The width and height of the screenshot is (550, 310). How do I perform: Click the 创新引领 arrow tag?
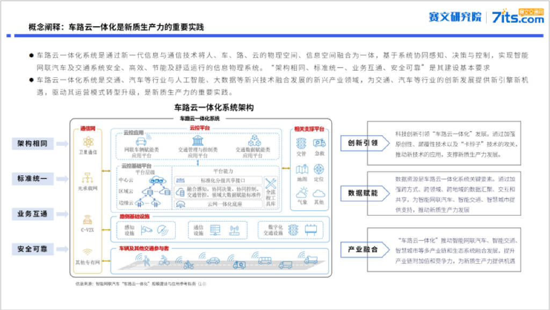[x=365, y=143]
